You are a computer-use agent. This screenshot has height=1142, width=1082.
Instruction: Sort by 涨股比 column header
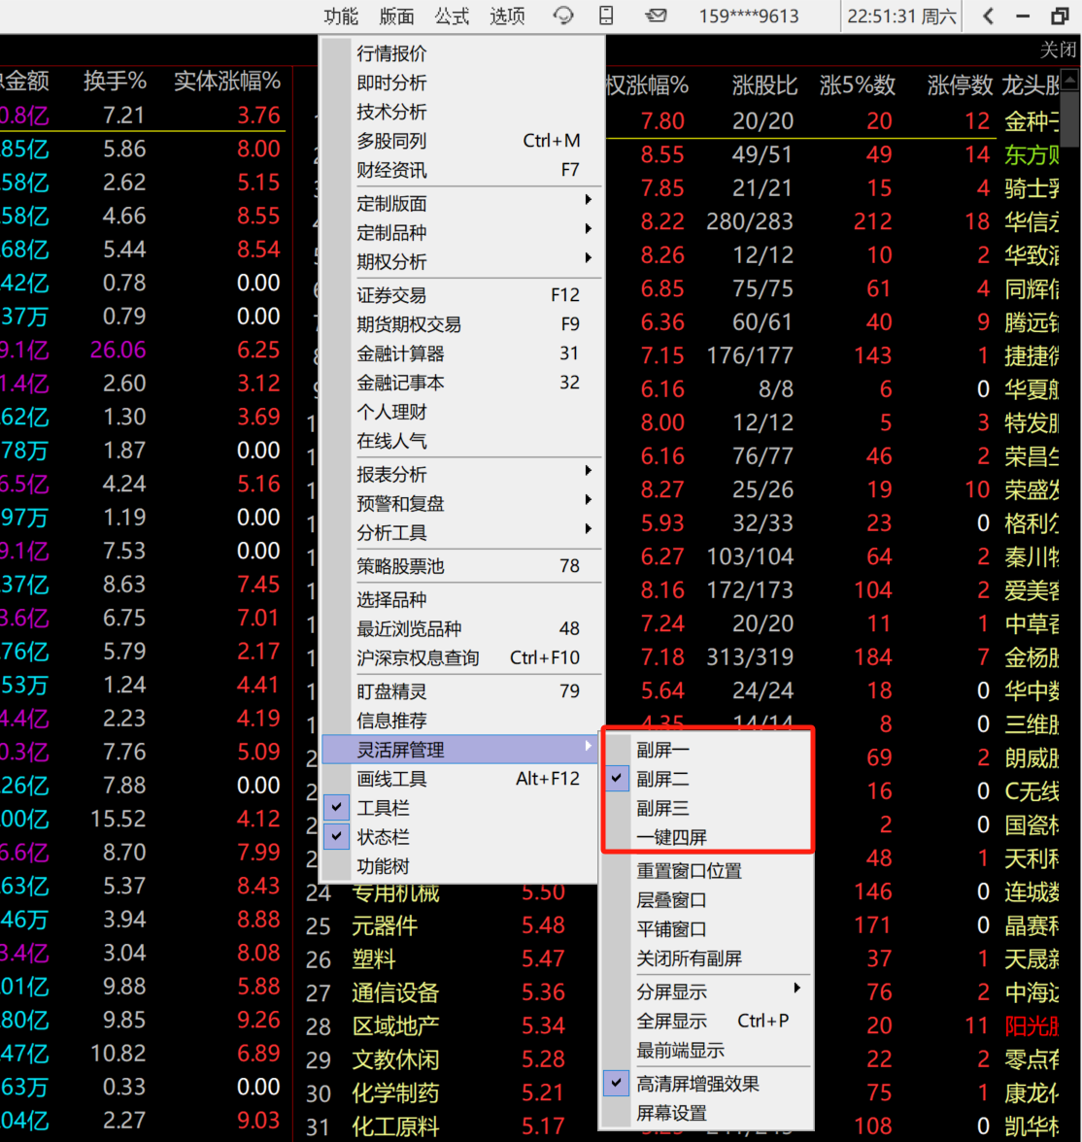pos(764,85)
